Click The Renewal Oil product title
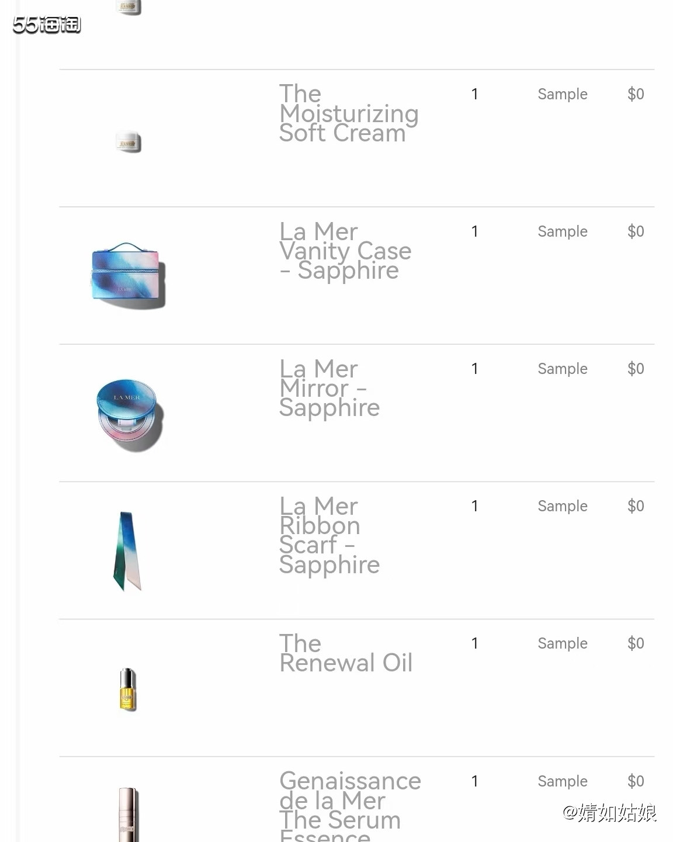This screenshot has width=673, height=842. (x=346, y=653)
